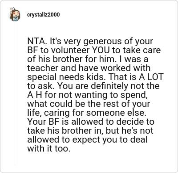Click Your BF is allowed line
The width and height of the screenshot is (178, 173).
(91, 122)
